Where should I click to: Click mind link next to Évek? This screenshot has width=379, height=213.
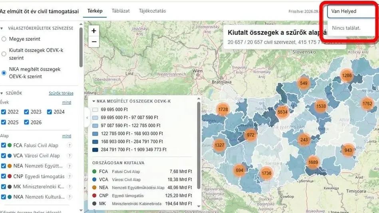[66, 103]
